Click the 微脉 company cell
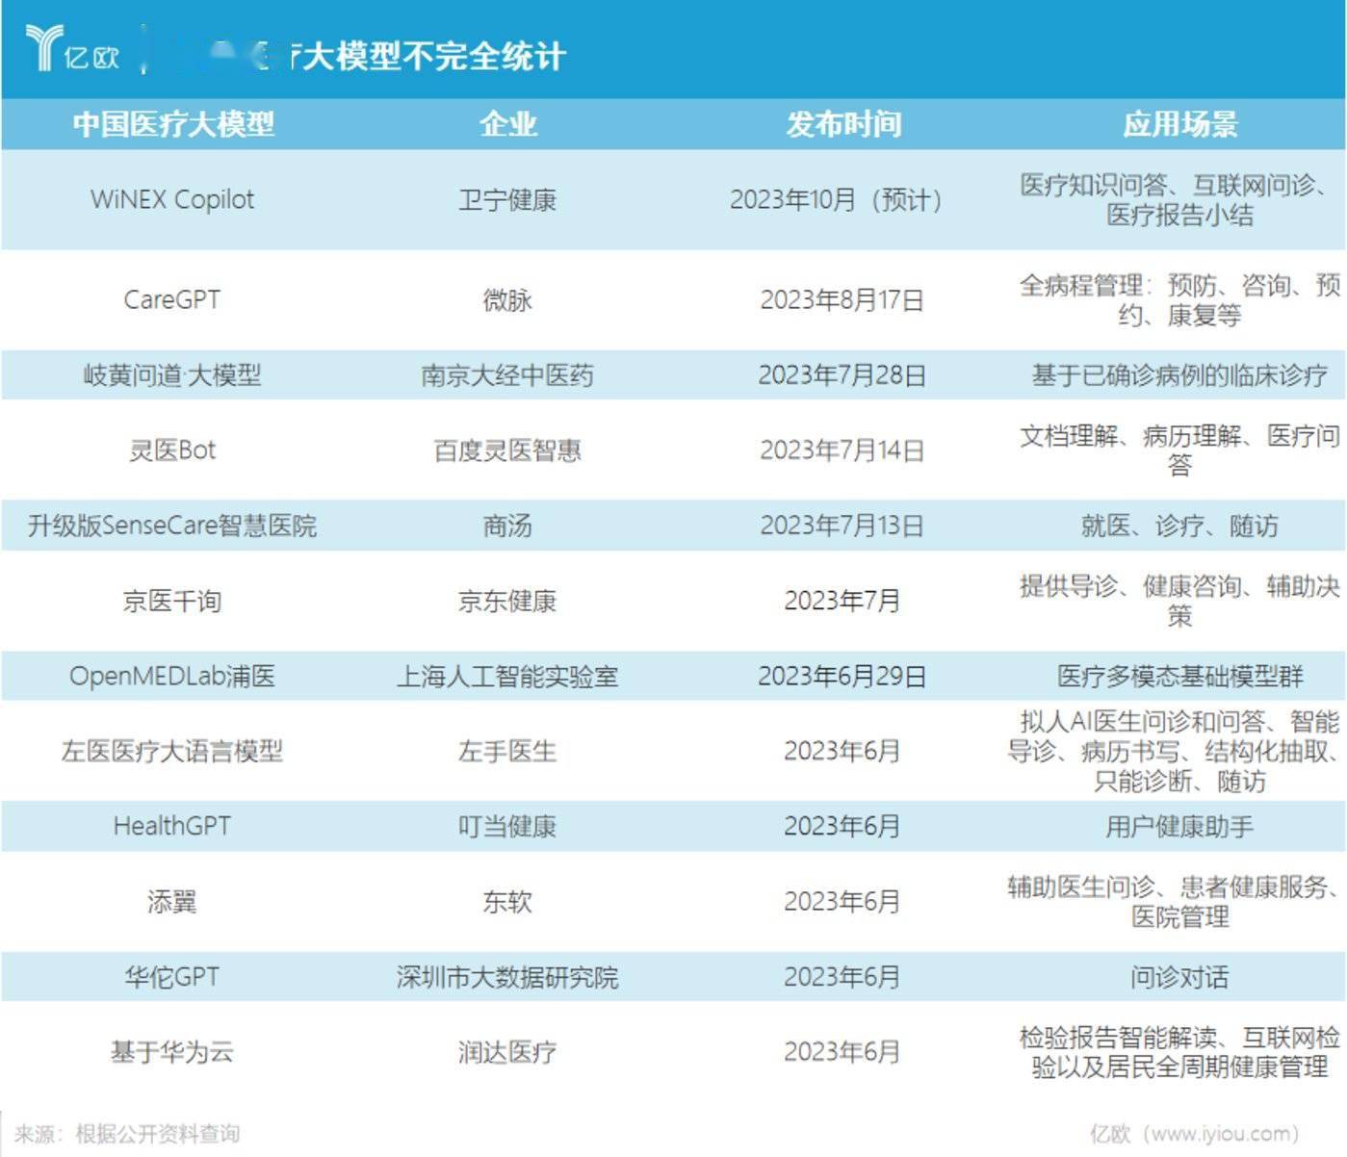The width and height of the screenshot is (1347, 1157). [507, 300]
